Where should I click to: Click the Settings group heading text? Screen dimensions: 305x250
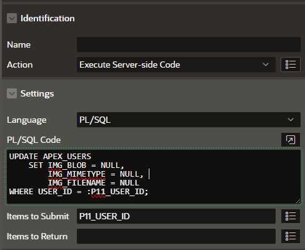click(x=37, y=93)
